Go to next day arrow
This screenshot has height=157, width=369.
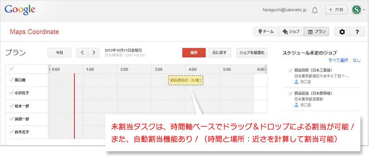pos(94,53)
